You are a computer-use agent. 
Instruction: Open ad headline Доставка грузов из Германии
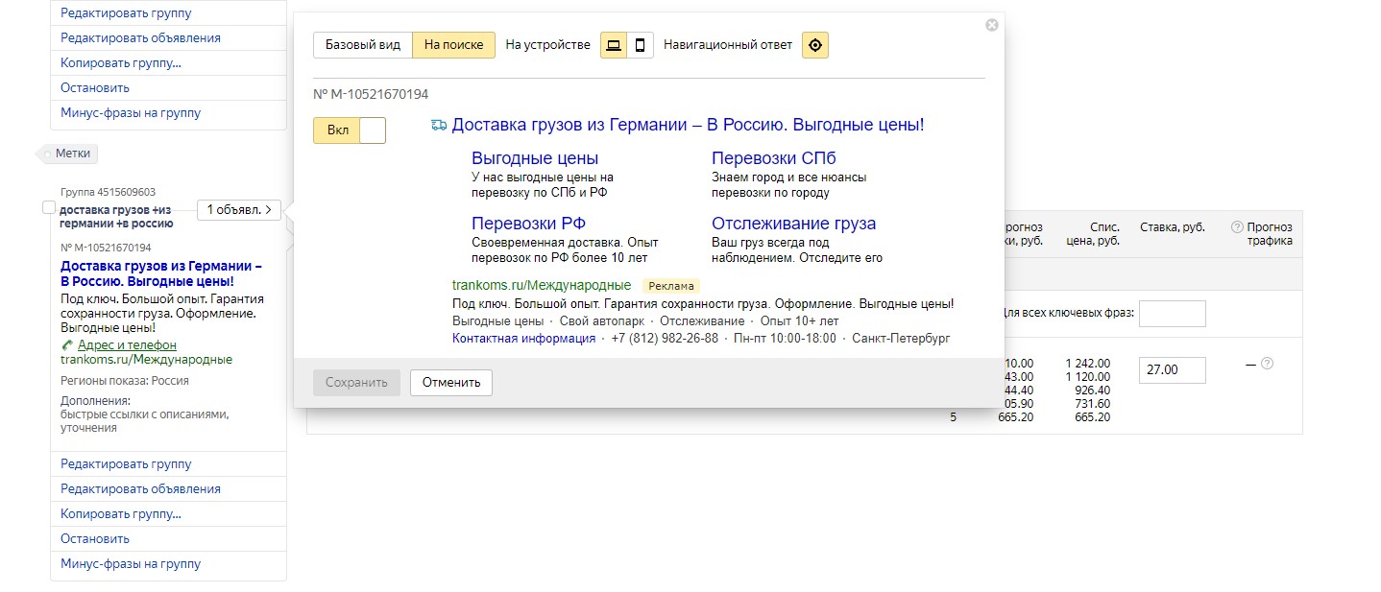pos(688,125)
